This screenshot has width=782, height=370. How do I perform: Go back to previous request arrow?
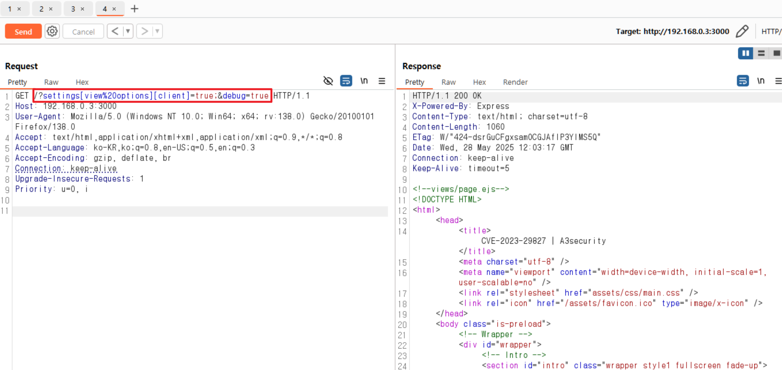click(x=115, y=31)
